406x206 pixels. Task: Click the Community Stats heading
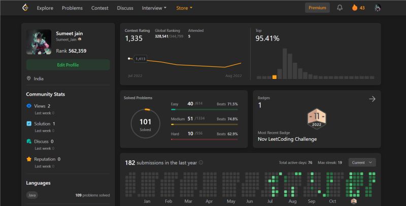[x=45, y=94]
